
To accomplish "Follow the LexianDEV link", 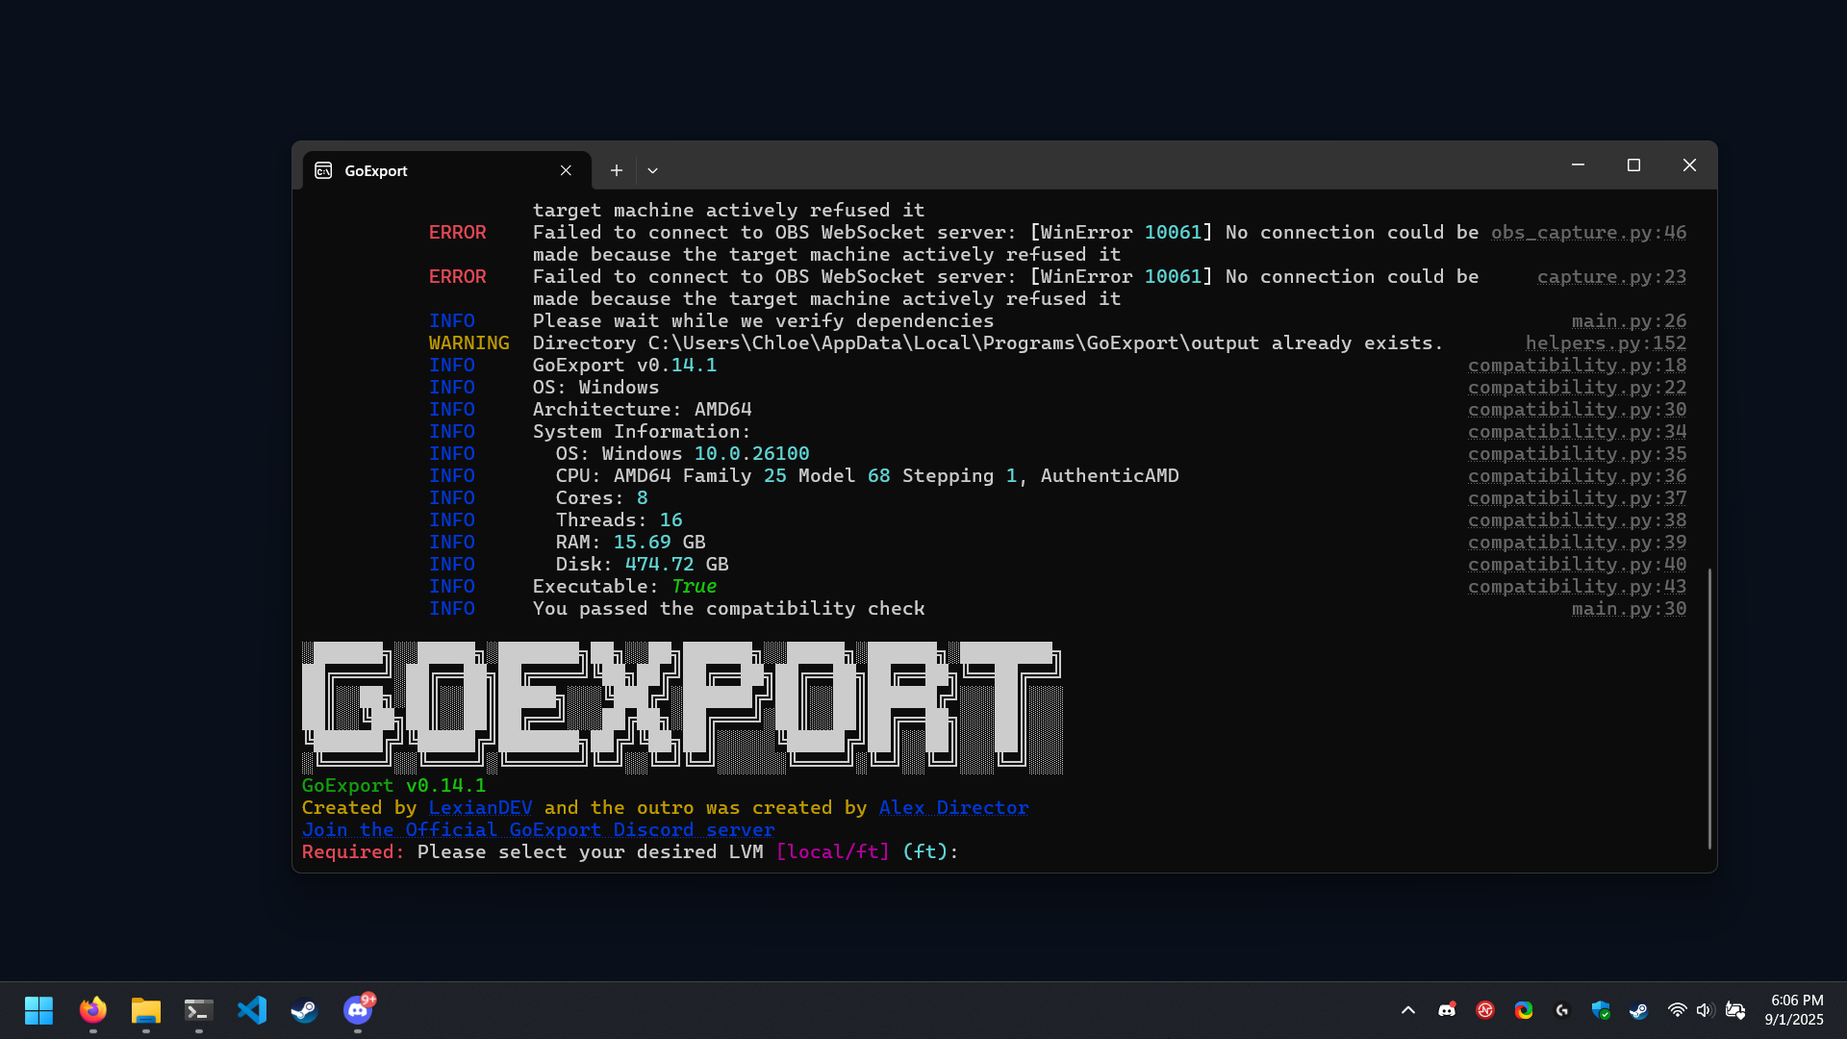I will (x=480, y=808).
